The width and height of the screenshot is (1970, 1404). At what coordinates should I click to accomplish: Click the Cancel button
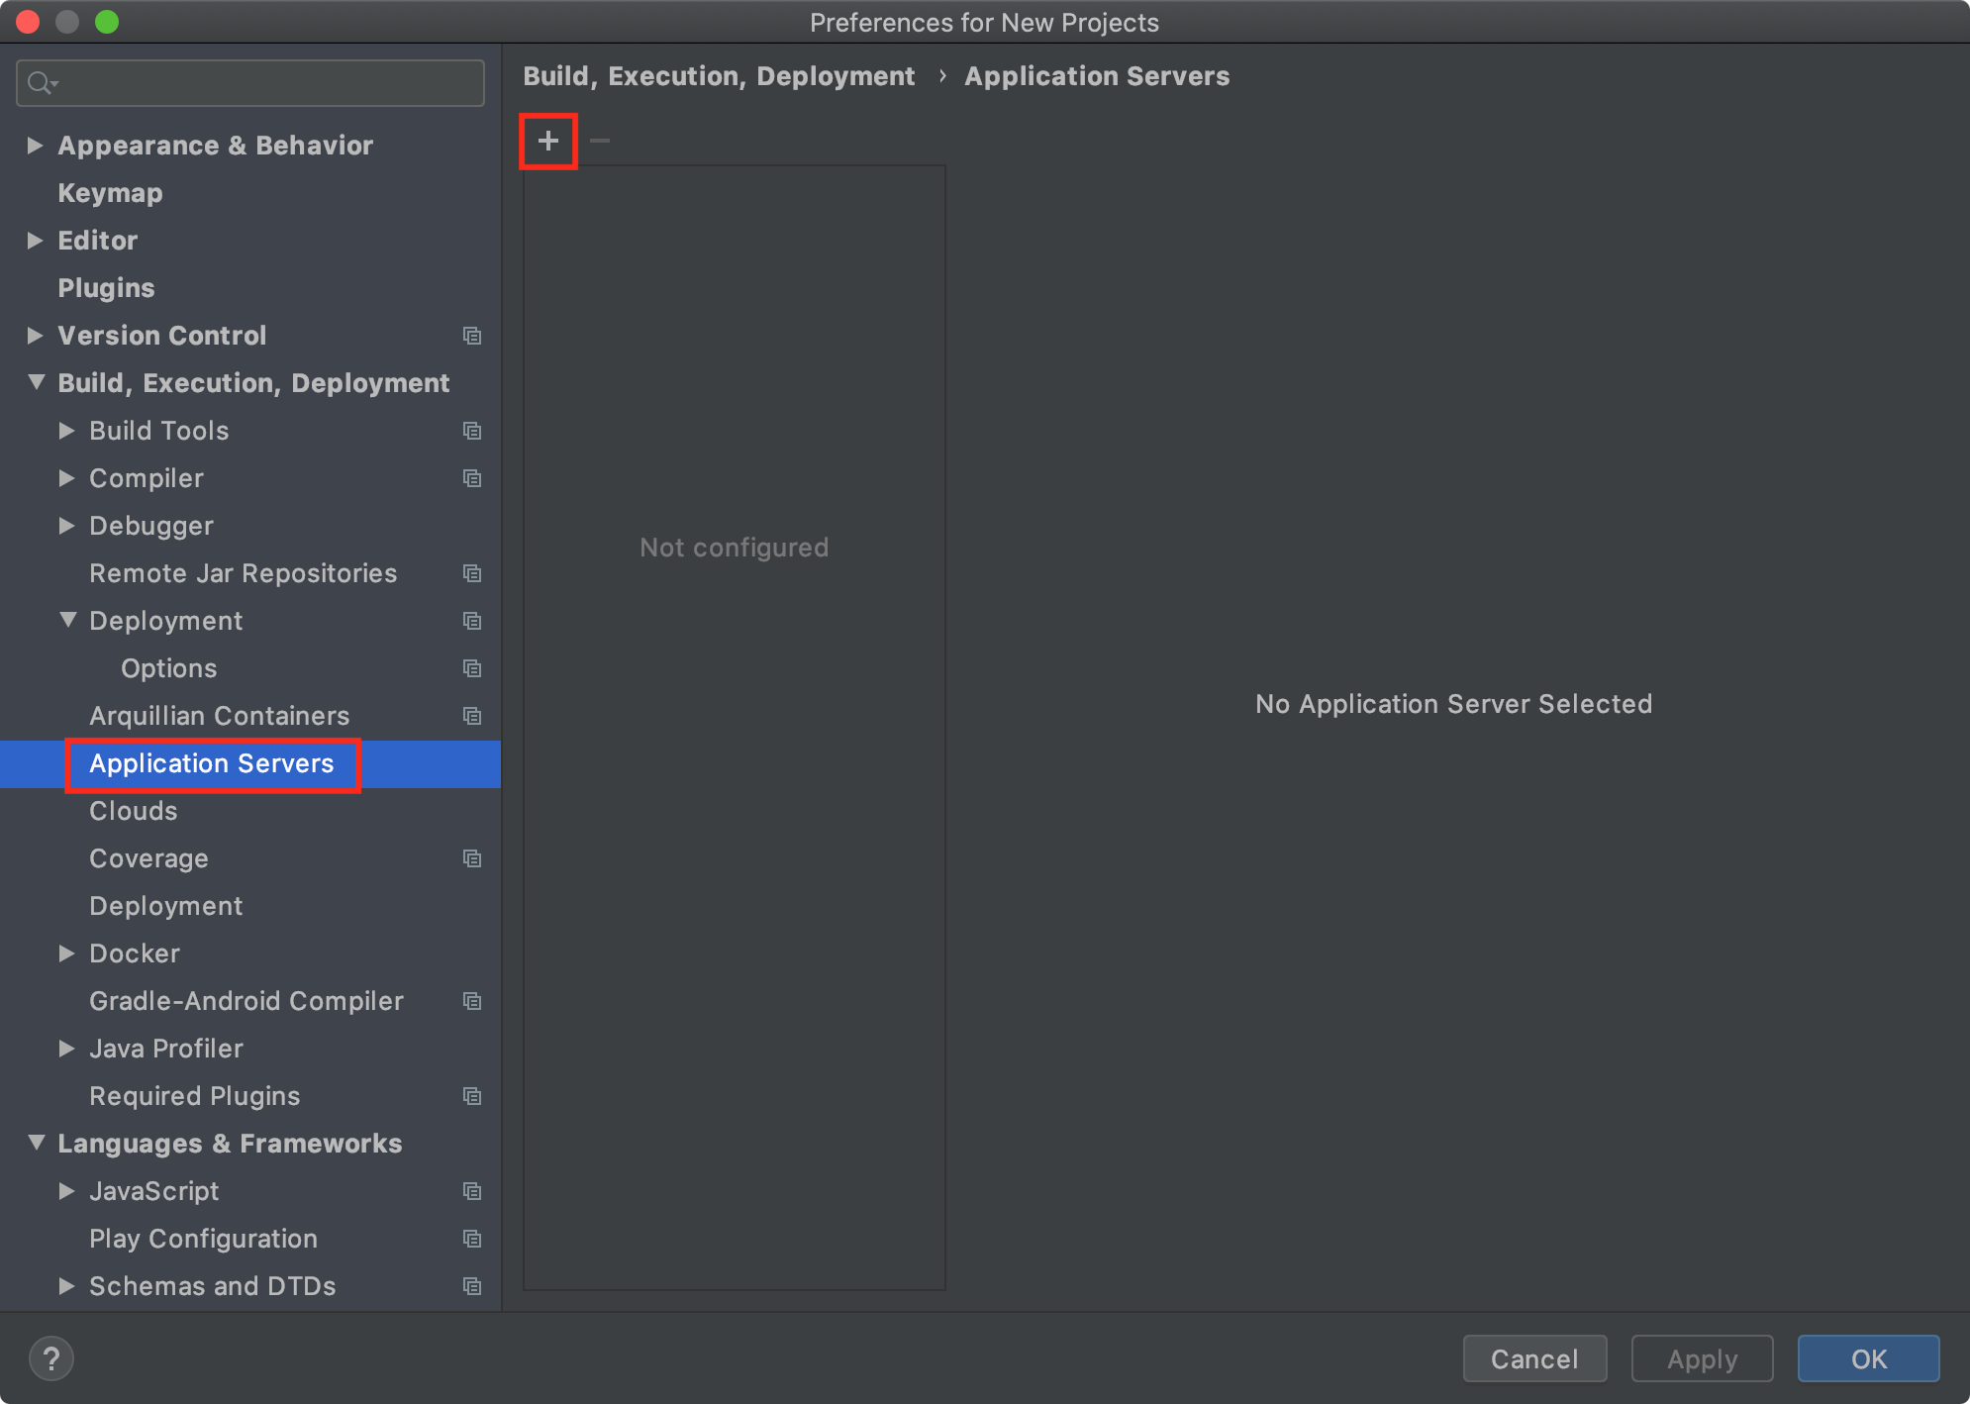pyautogui.click(x=1534, y=1358)
